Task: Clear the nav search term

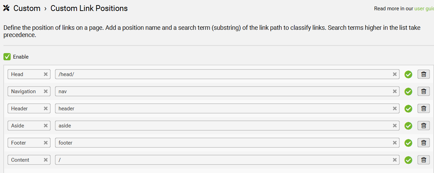Action: (395, 91)
